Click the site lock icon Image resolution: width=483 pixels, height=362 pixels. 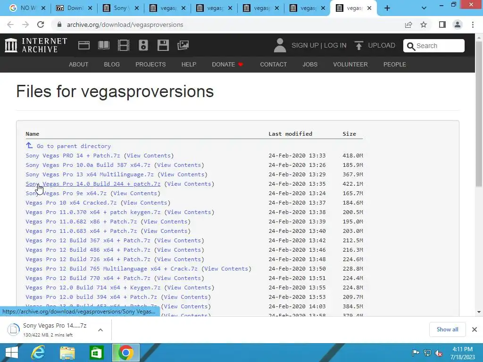59,25
